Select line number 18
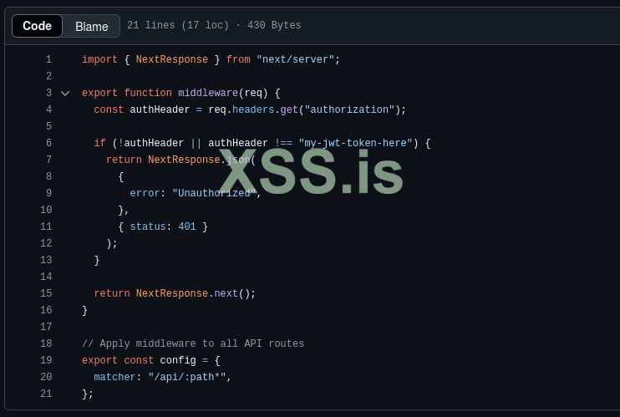 tap(46, 343)
